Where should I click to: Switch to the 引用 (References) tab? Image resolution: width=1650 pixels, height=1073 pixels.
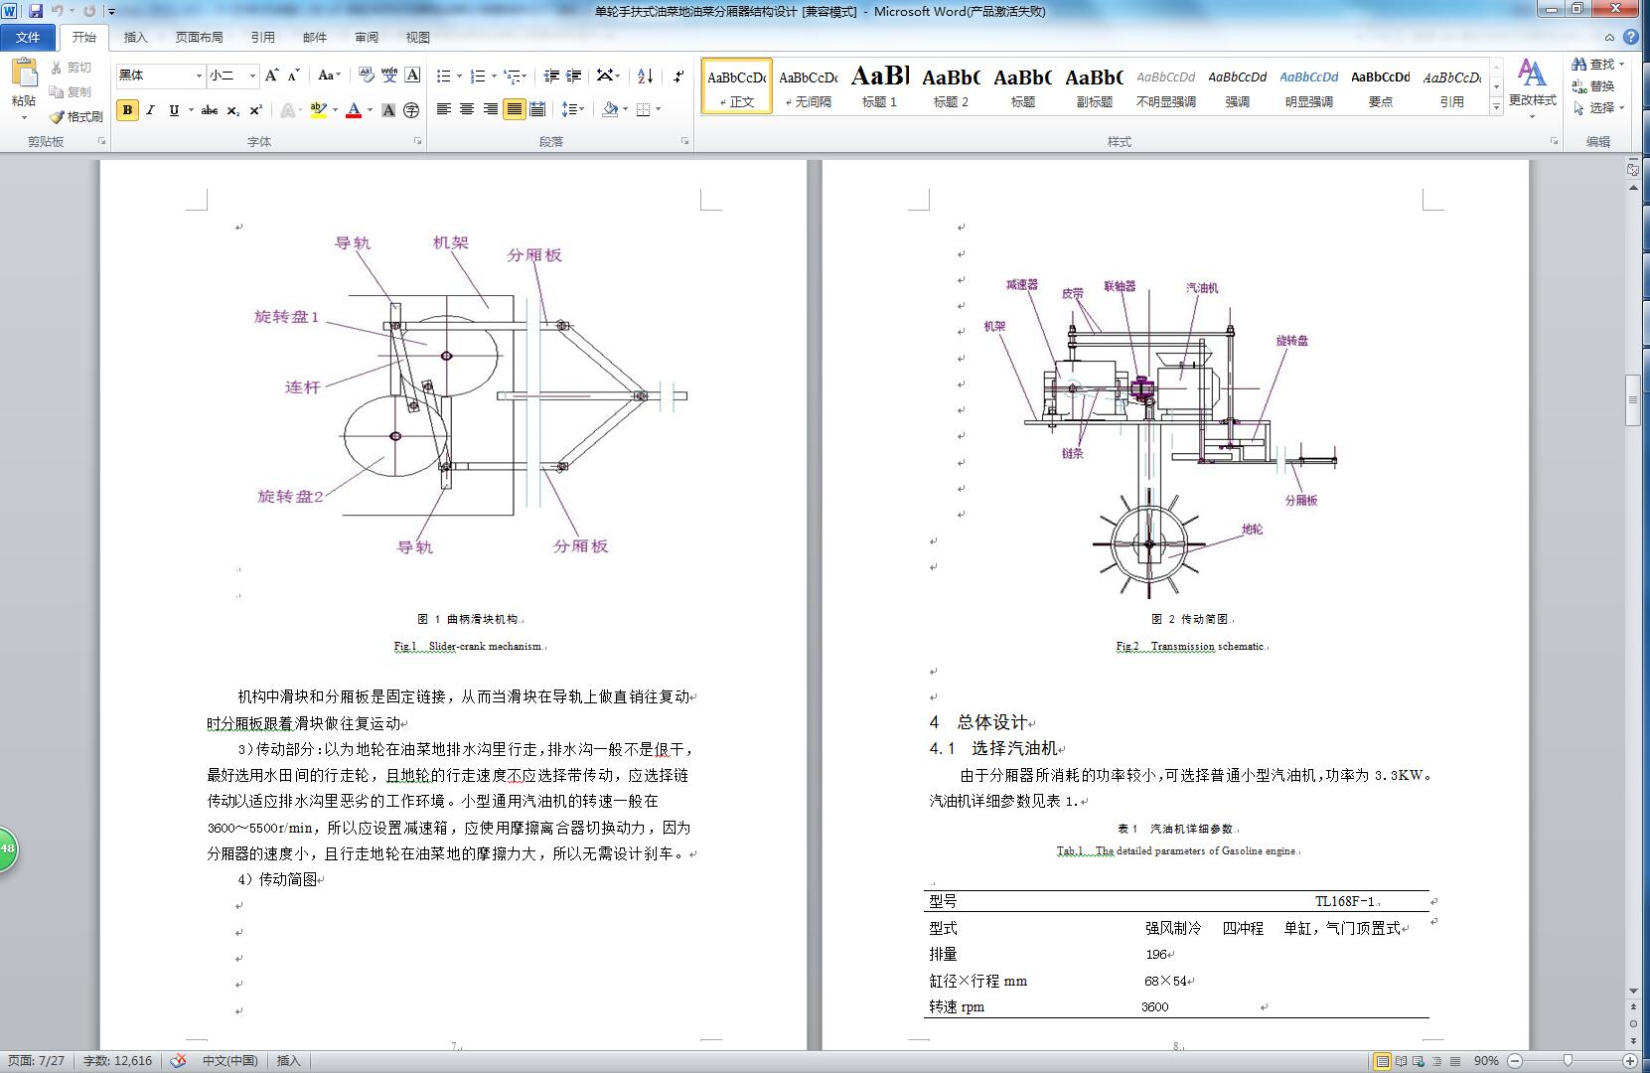click(x=263, y=38)
